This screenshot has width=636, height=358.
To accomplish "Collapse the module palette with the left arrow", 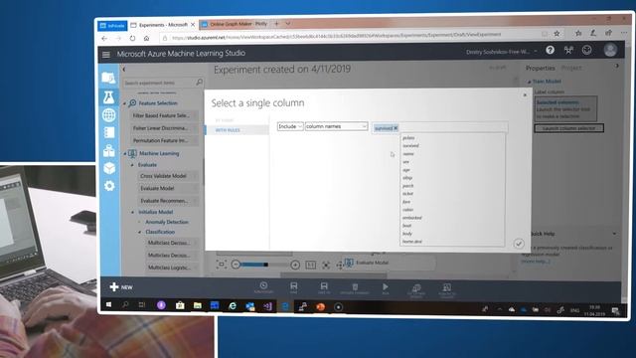I will point(124,70).
